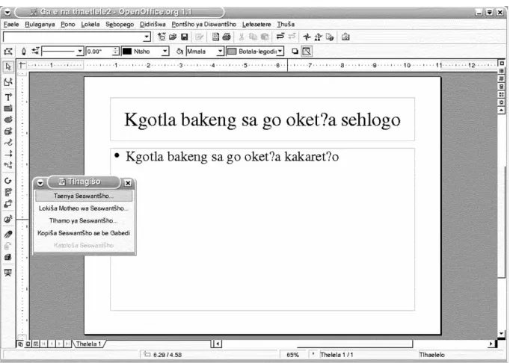510x363 pixels.
Task: Open the Line Style dropdown
Action: (80, 52)
